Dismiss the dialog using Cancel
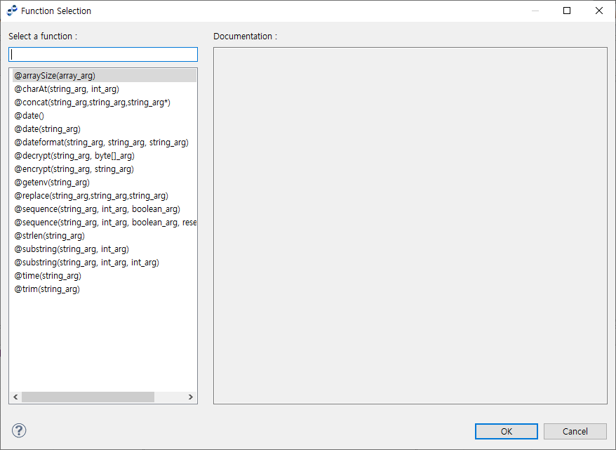616x450 pixels. pos(575,431)
